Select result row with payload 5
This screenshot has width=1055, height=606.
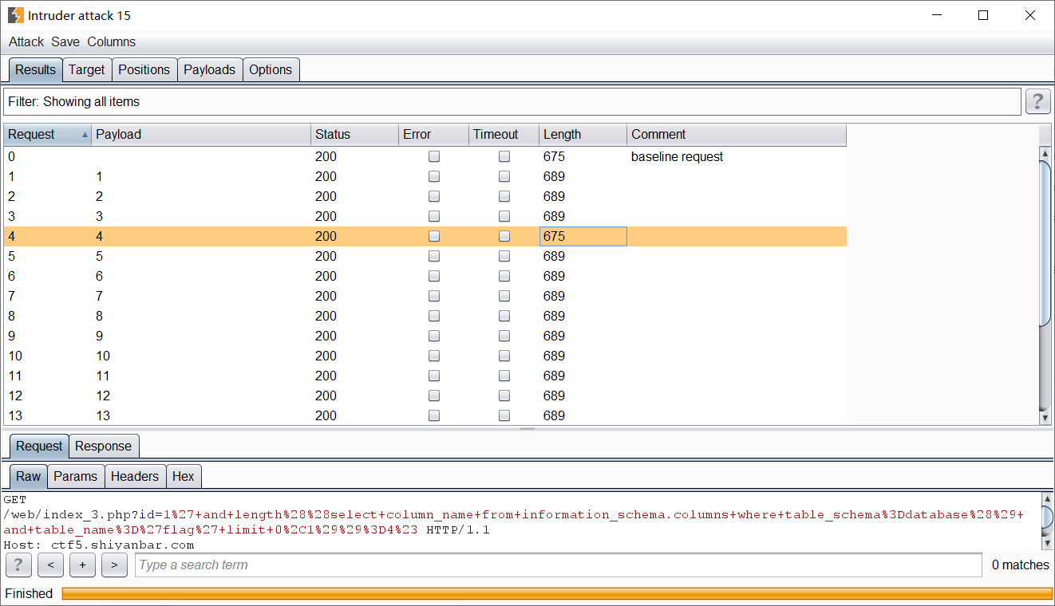[x=425, y=257]
